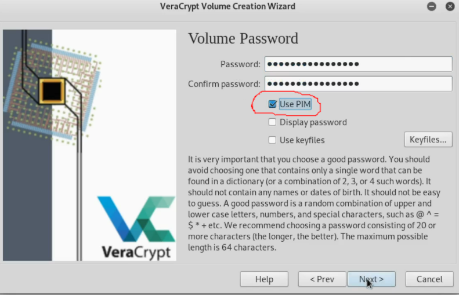The width and height of the screenshot is (459, 295).
Task: Enable the Display password checkbox
Action: 272,122
